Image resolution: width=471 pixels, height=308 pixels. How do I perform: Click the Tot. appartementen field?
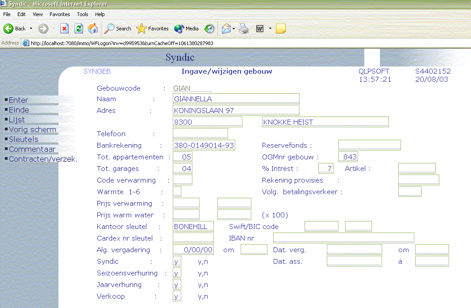tap(183, 157)
